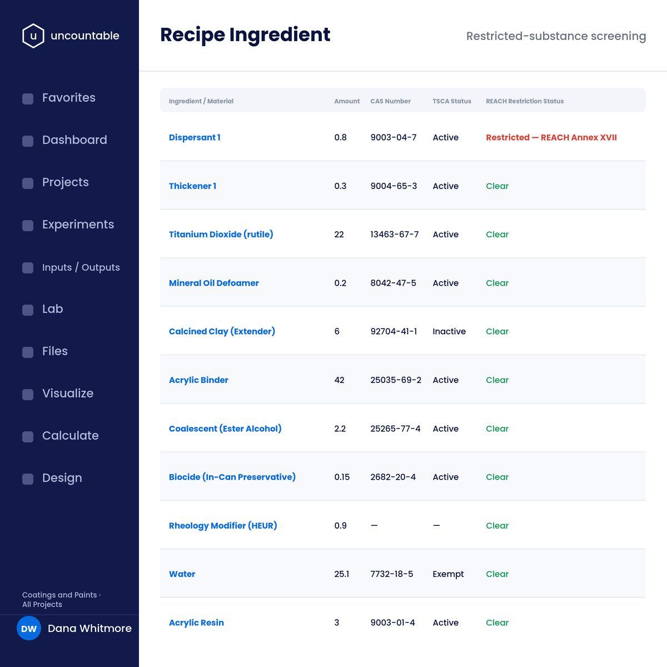Select Experiments in the sidebar

click(x=78, y=225)
